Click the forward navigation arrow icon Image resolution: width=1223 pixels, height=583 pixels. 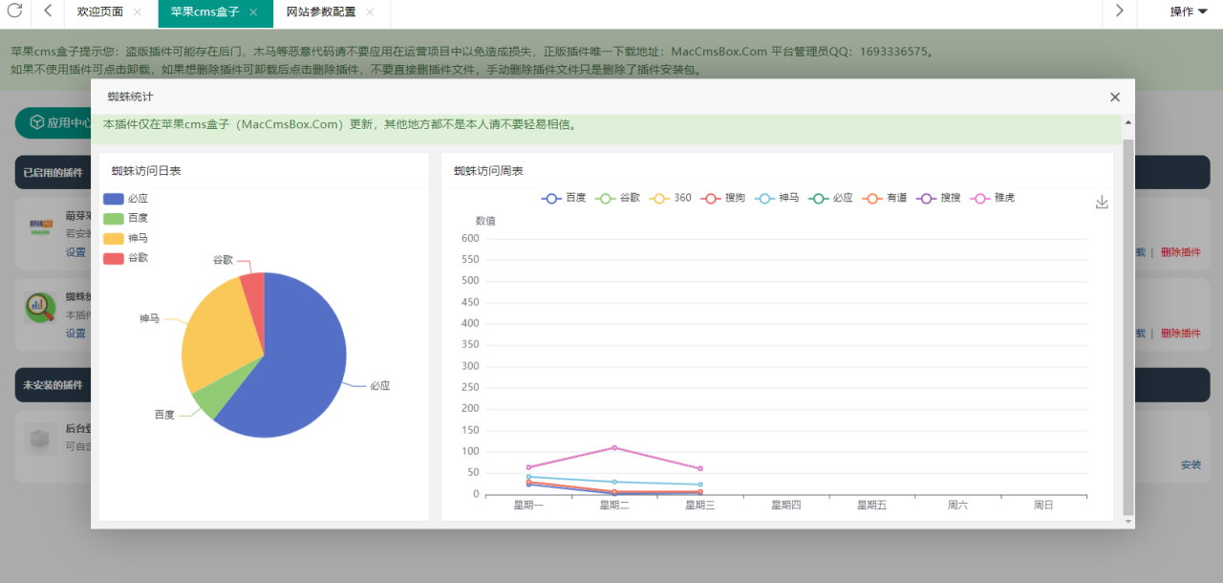(1119, 13)
